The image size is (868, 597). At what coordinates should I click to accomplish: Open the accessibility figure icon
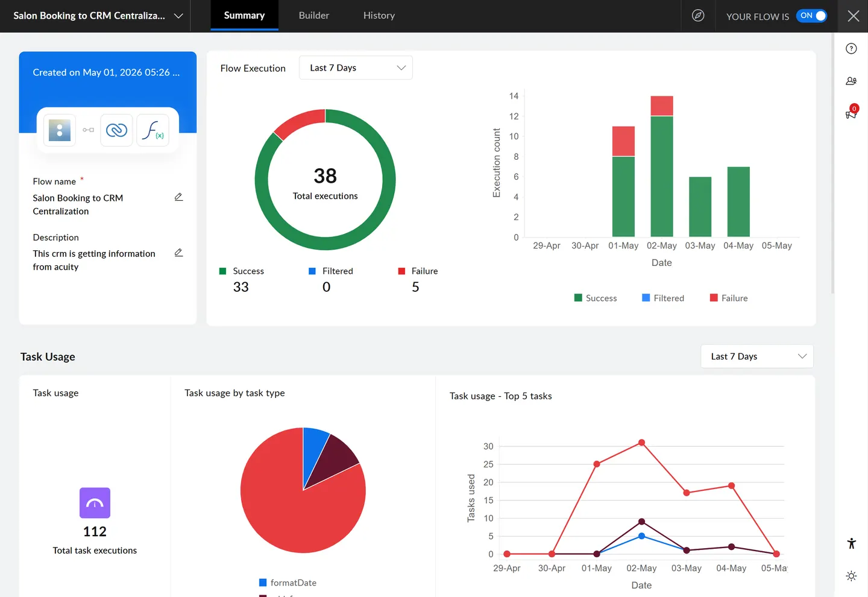[851, 543]
